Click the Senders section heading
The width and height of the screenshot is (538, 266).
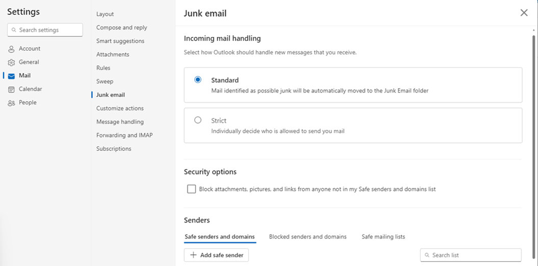[x=197, y=220]
